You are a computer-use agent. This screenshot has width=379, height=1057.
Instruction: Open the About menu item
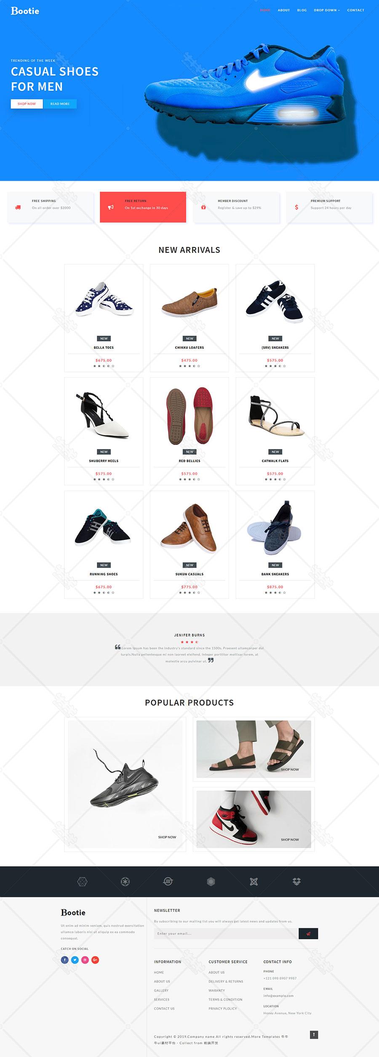284,10
